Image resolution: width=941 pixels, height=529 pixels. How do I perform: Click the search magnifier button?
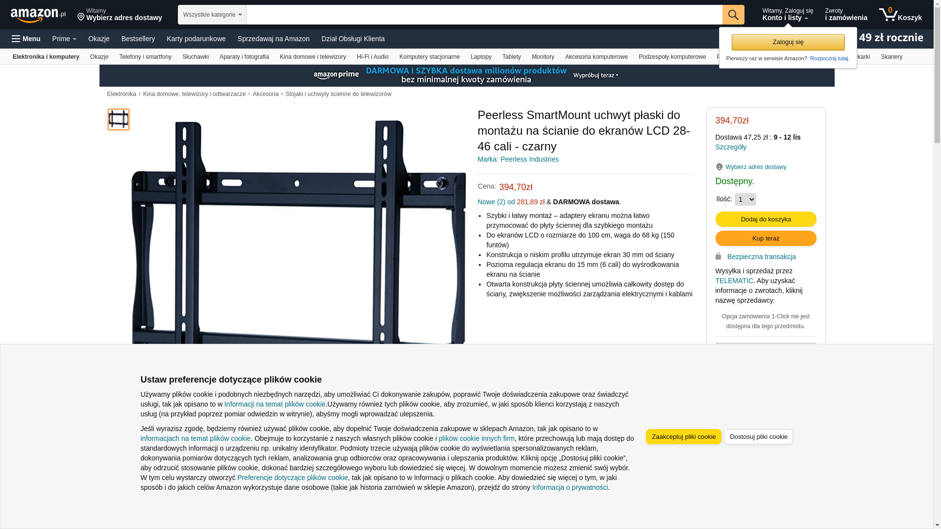coord(733,15)
